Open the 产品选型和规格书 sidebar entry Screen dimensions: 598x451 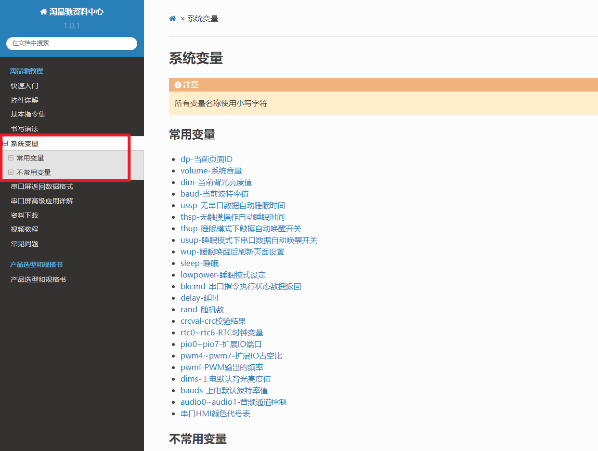pos(38,279)
